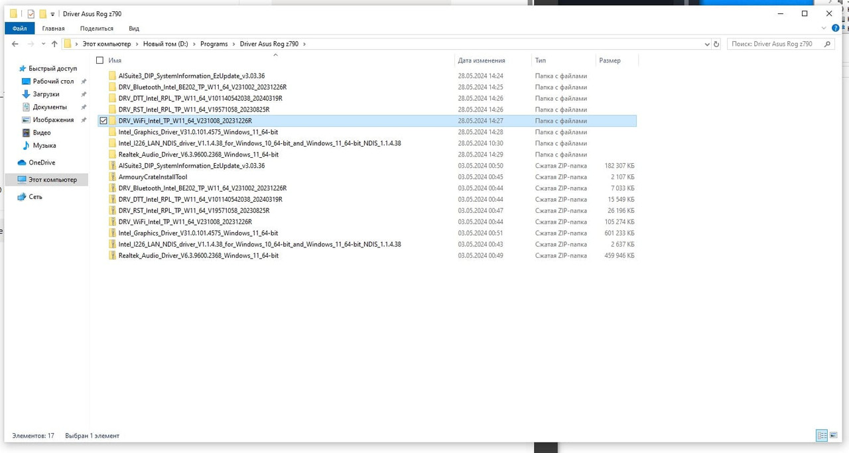The height and width of the screenshot is (453, 849).
Task: Click the search box Поиск: Driver Asus Rog z790
Action: point(781,44)
